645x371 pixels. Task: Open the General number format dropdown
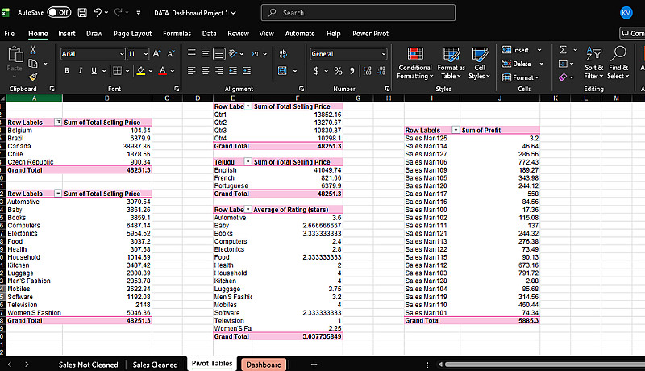[x=384, y=53]
